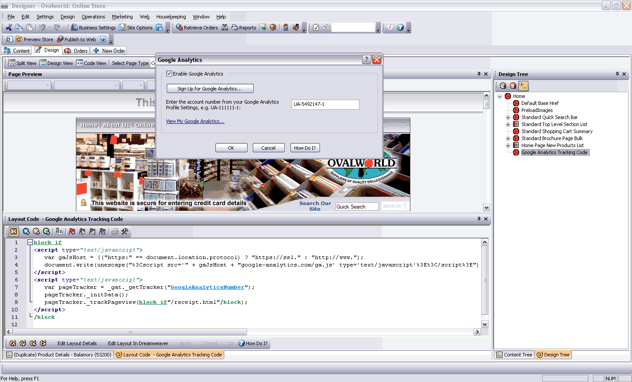Toggle the pin on Layout Code panel
The width and height of the screenshot is (632, 382).
pos(479,219)
